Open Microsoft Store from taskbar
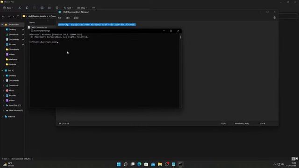The width and height of the screenshot is (299, 168). click(146, 164)
